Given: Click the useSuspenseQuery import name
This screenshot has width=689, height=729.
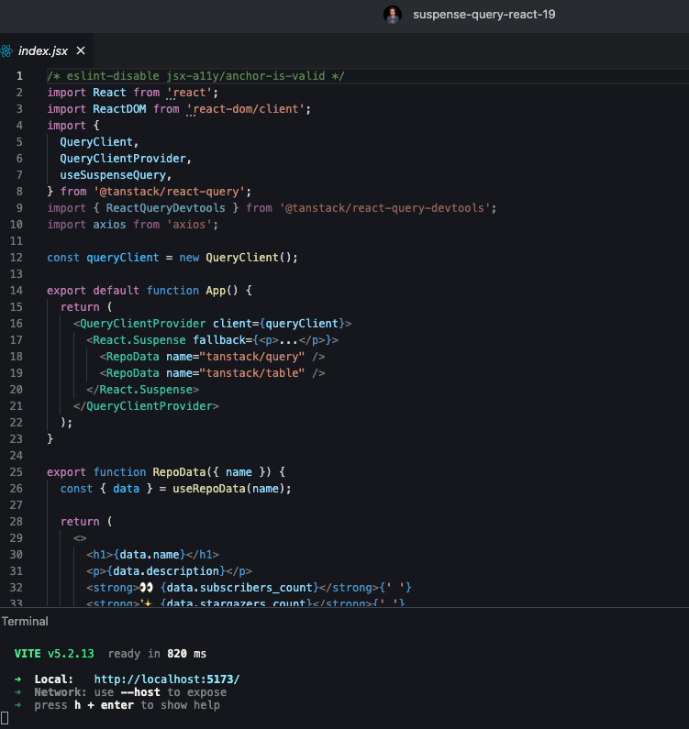Looking at the screenshot, I should click(115, 175).
